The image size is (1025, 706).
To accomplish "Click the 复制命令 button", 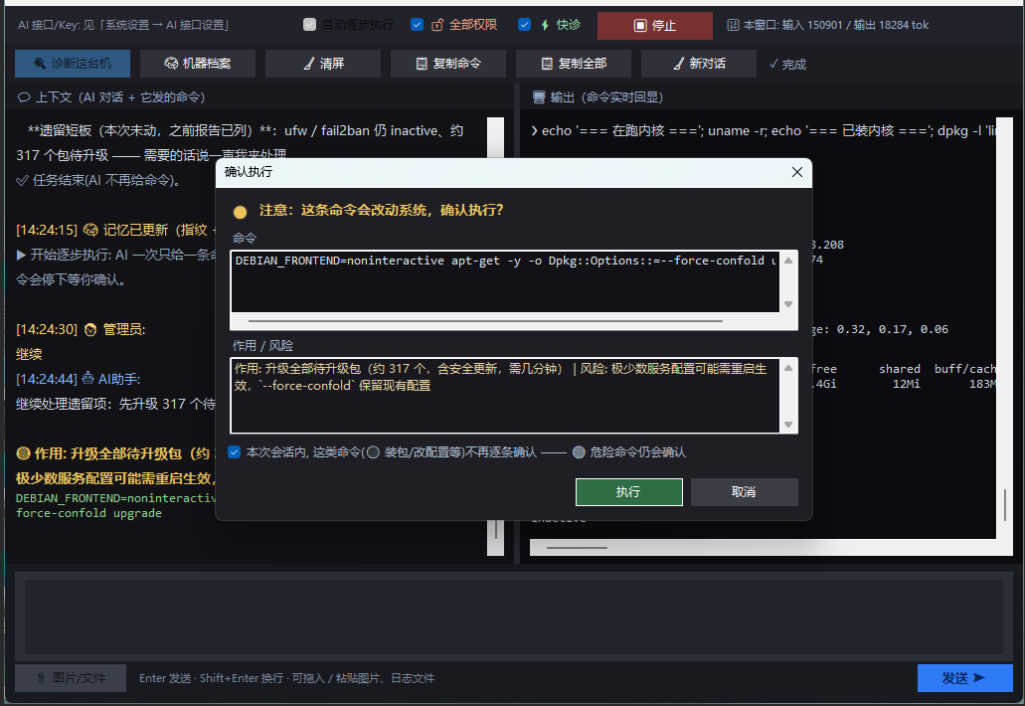I will coord(448,64).
